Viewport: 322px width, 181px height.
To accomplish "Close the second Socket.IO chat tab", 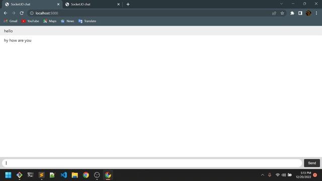I will pyautogui.click(x=119, y=5).
